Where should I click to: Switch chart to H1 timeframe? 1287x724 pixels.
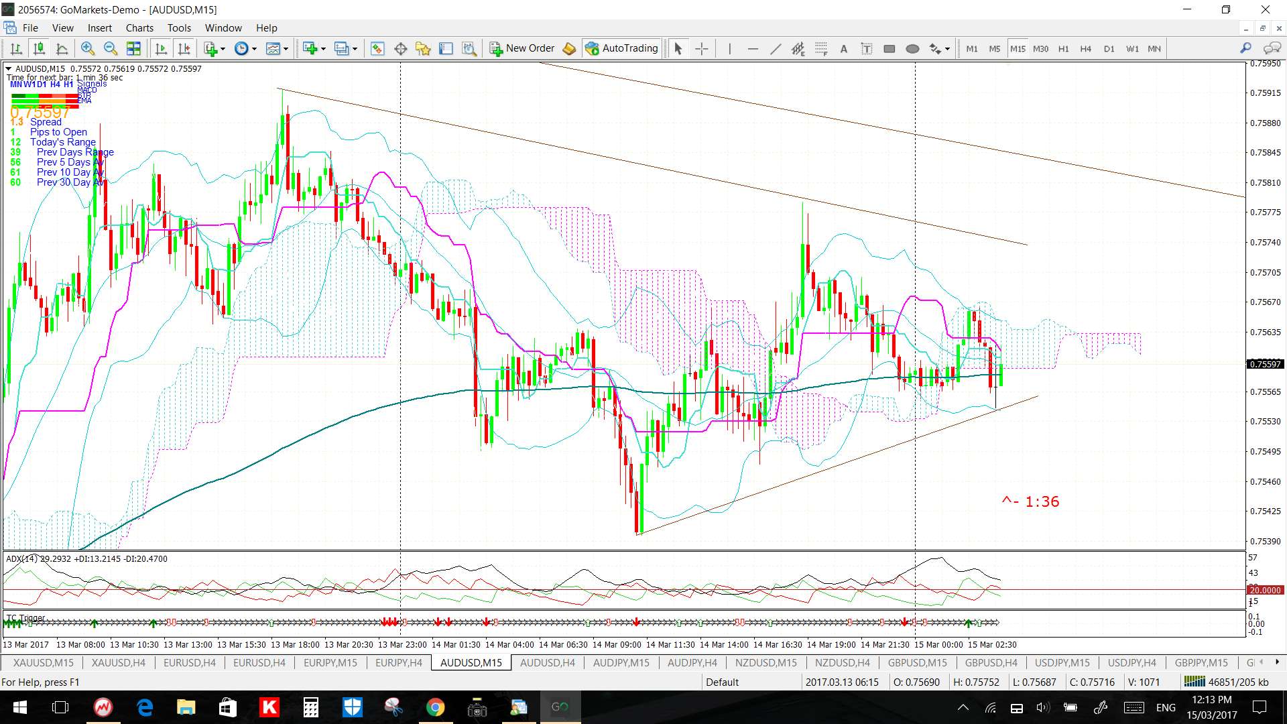pyautogui.click(x=1063, y=48)
